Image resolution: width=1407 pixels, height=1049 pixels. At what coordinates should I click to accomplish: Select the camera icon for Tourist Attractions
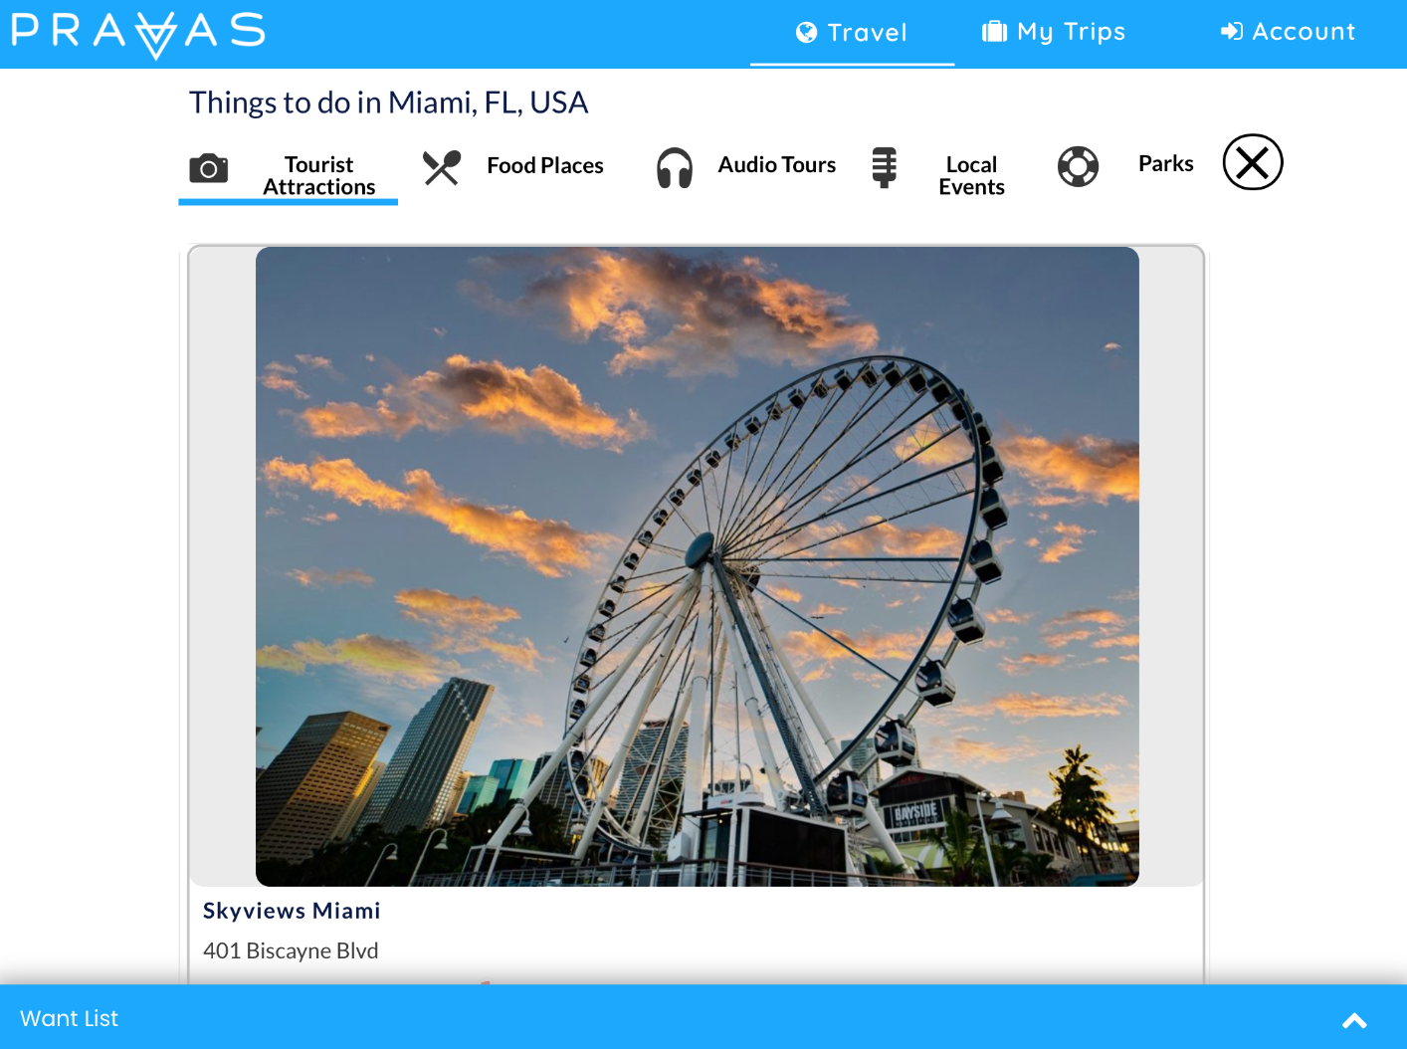coord(208,169)
